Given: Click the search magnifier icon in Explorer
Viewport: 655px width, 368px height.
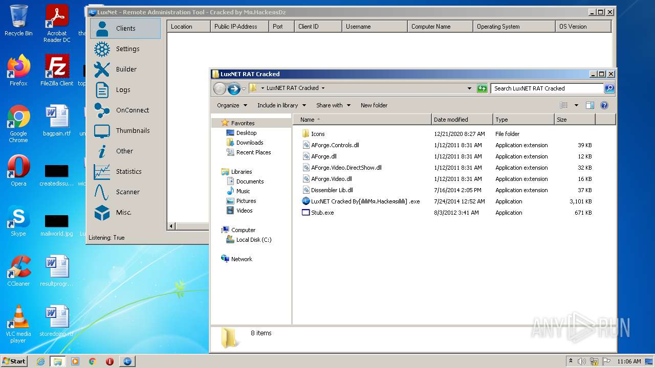Looking at the screenshot, I should point(609,88).
